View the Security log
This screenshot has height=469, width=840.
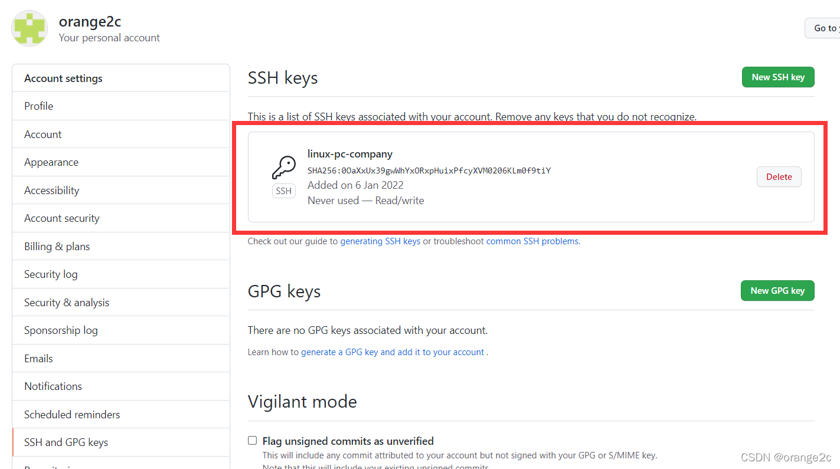coord(121,274)
